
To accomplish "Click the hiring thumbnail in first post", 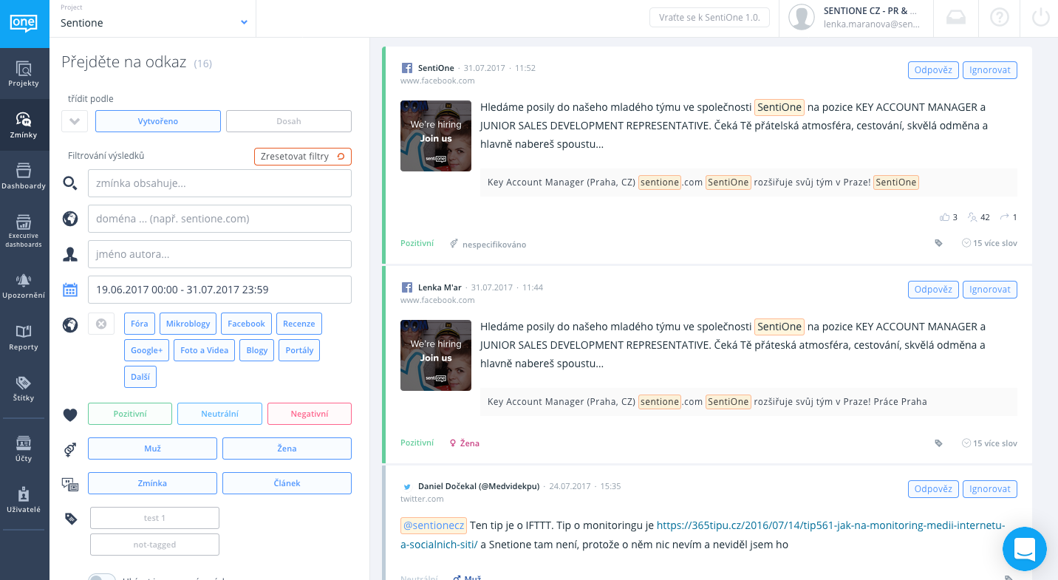I will coord(436,136).
